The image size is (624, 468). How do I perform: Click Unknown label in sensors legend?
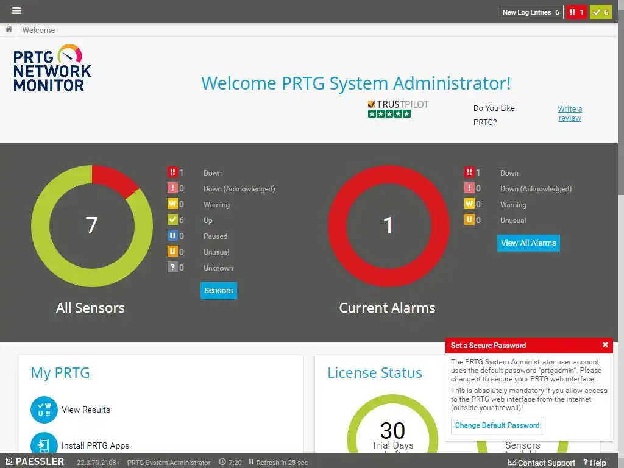tap(218, 268)
